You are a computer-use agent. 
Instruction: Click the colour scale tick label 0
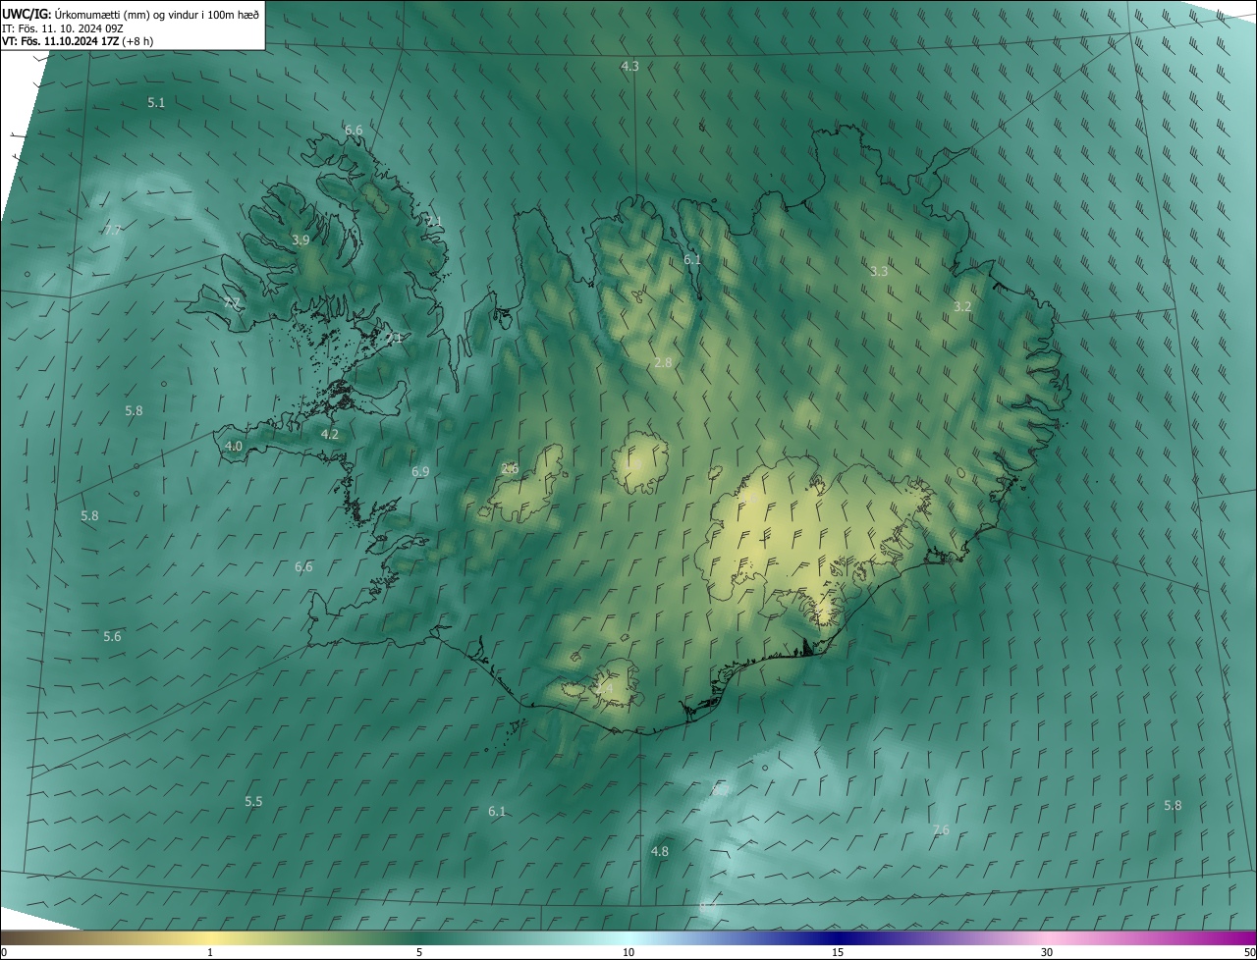tap(4, 953)
